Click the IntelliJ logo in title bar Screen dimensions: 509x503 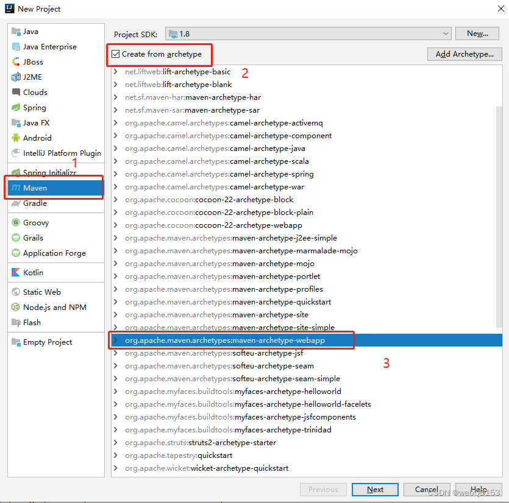point(9,9)
